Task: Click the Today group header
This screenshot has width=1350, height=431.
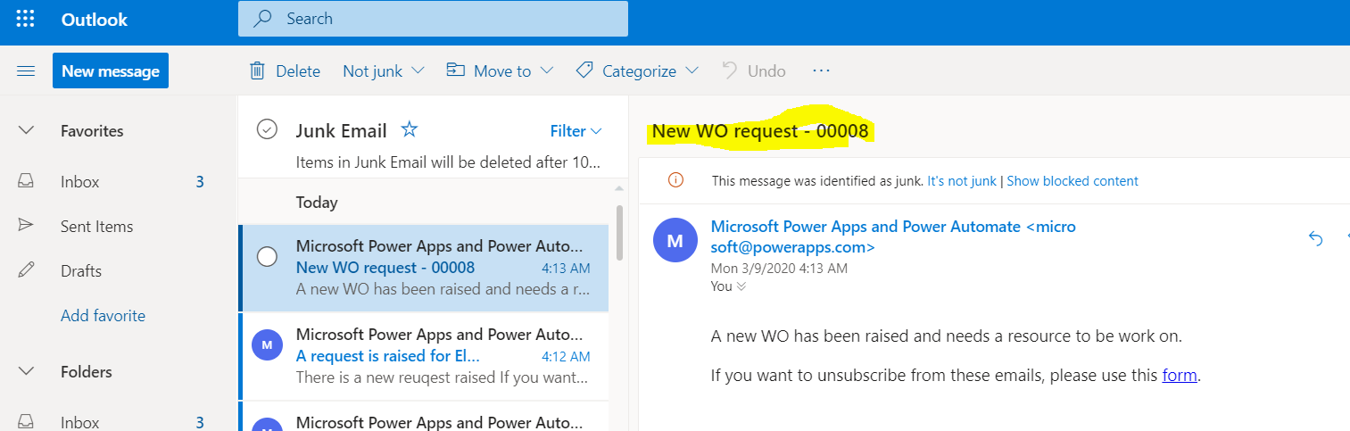Action: click(x=317, y=203)
